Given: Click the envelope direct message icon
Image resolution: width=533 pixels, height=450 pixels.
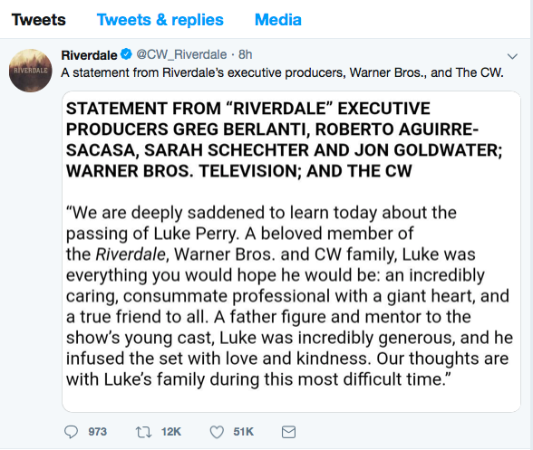Looking at the screenshot, I should [288, 432].
